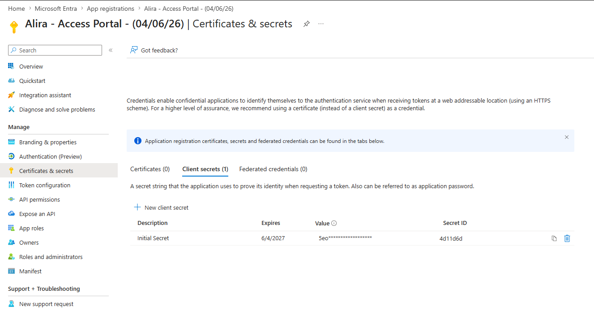
Task: Click the 6/4/2027 expiry date cell
Action: (273, 238)
